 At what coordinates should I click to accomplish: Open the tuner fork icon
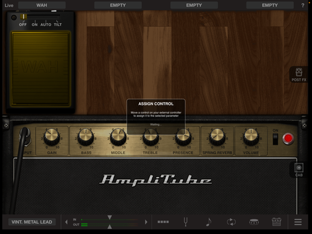point(185,222)
